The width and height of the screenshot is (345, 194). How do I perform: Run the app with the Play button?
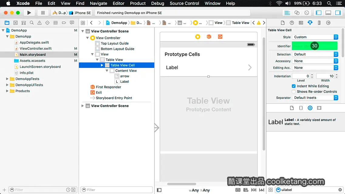pyautogui.click(x=29, y=13)
